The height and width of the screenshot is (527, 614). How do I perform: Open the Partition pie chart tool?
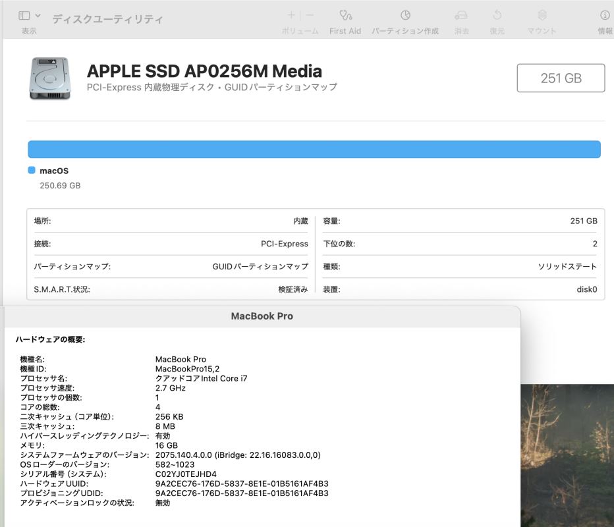click(x=405, y=15)
